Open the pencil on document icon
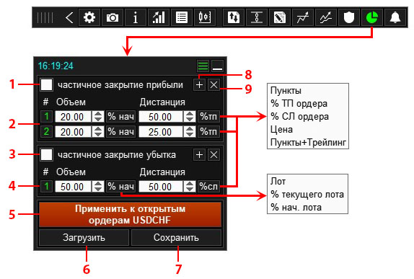 tap(280, 18)
